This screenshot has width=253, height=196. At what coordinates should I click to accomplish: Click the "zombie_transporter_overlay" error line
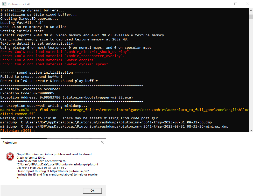click(62, 56)
